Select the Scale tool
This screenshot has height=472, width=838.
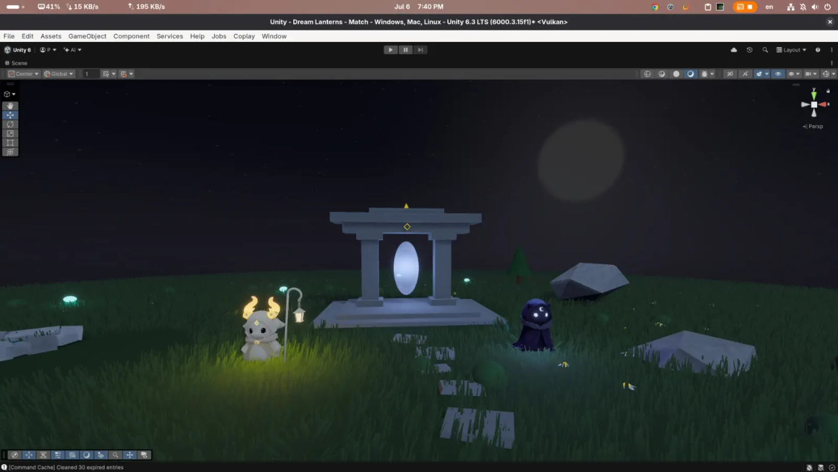pos(10,134)
